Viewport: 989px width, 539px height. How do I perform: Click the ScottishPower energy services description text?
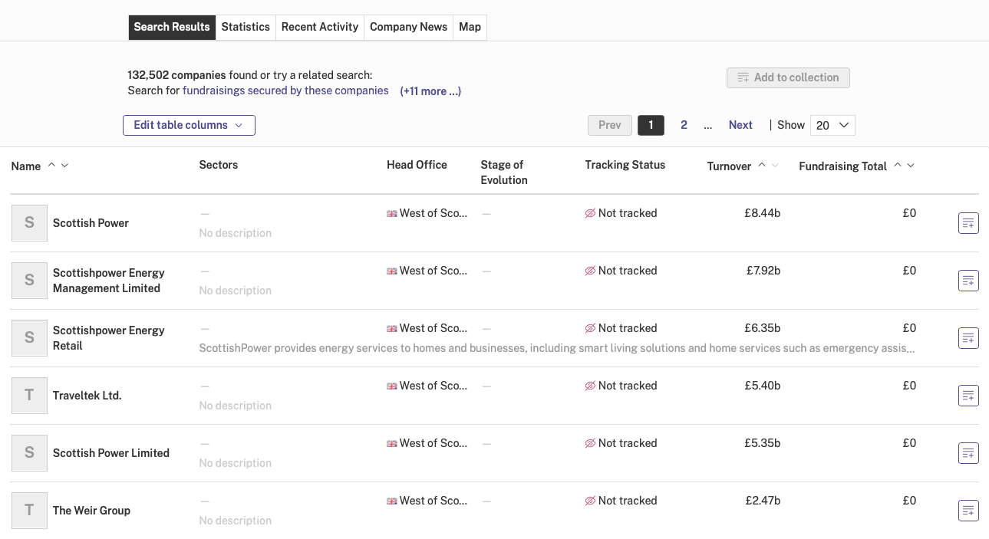click(557, 348)
